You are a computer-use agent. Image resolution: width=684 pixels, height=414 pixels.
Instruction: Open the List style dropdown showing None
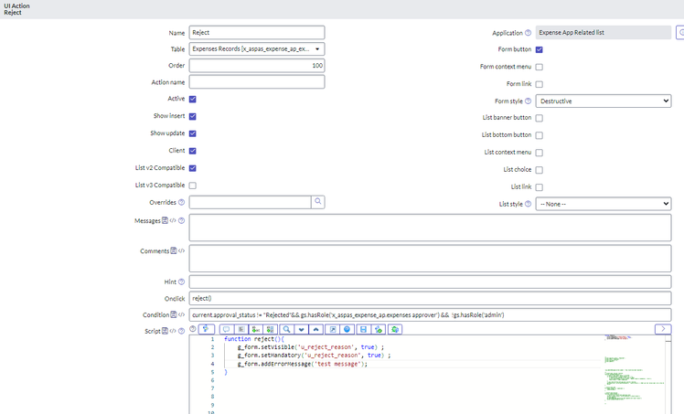[604, 204]
